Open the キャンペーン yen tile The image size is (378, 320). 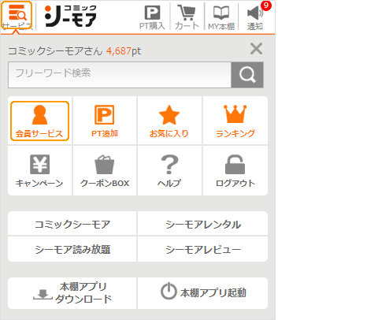pyautogui.click(x=39, y=170)
